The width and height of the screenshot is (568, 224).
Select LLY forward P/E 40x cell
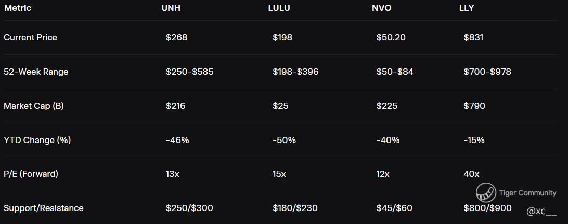[x=471, y=174]
